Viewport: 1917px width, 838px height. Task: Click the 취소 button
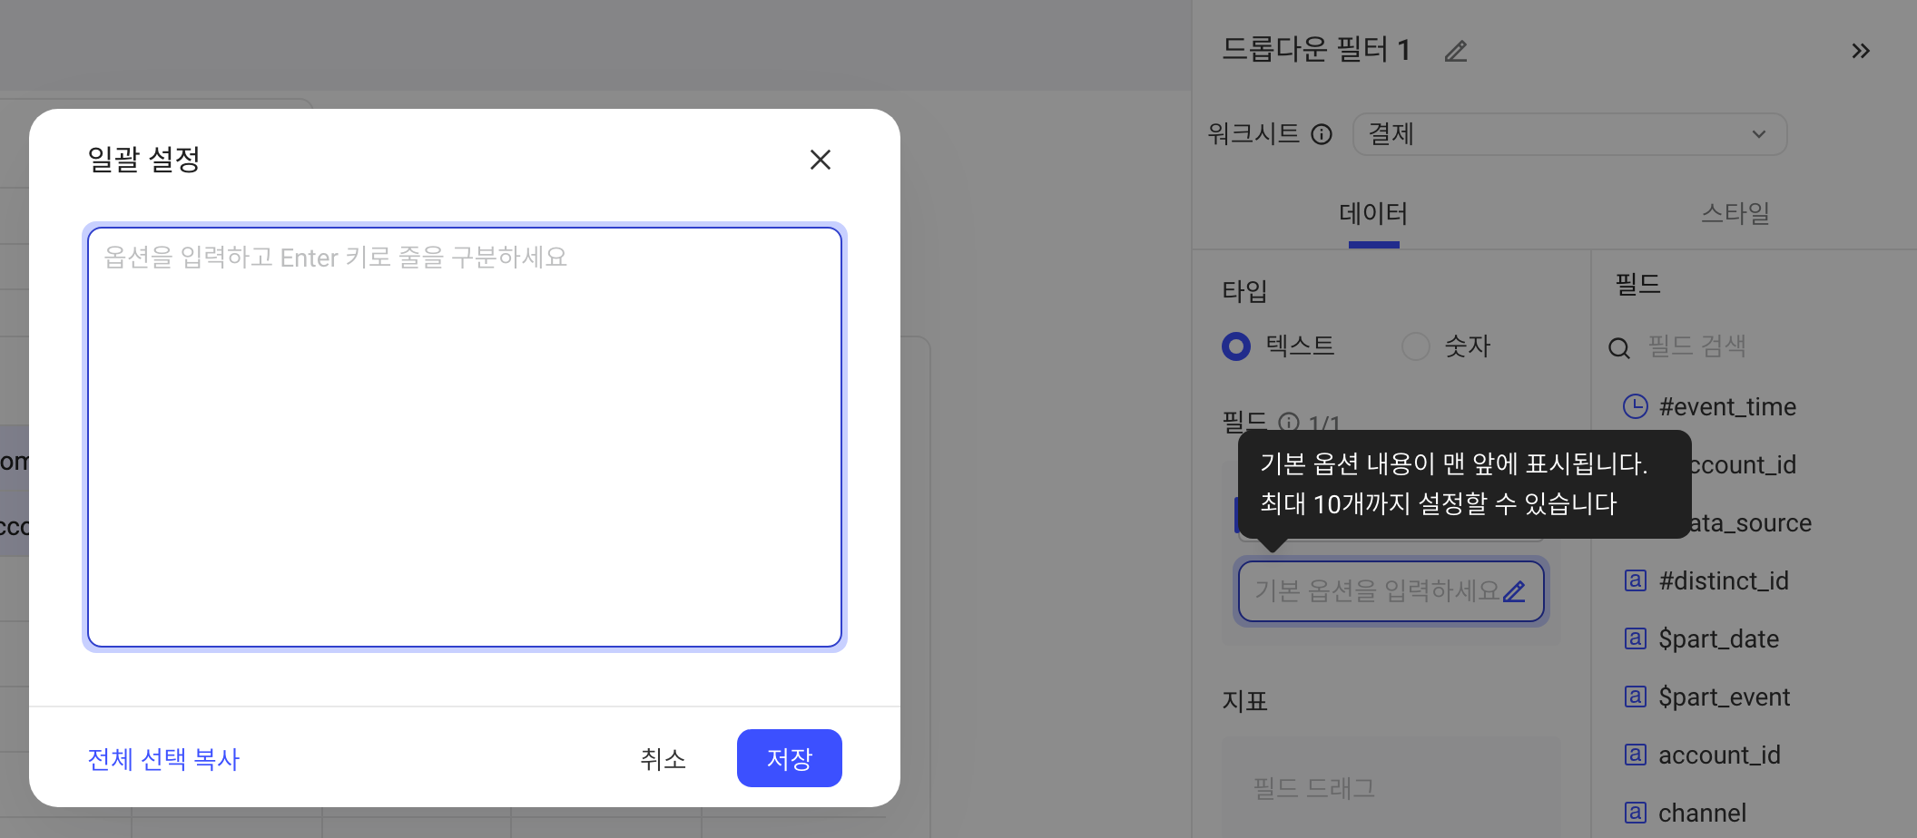pos(664,759)
